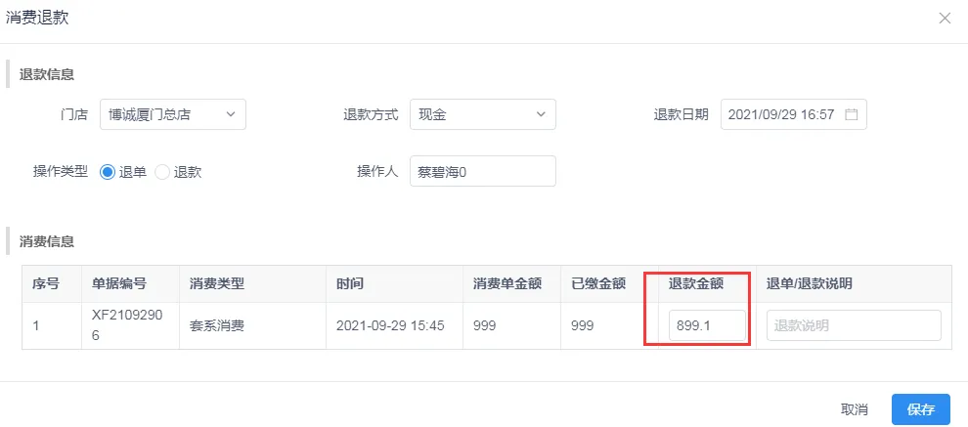This screenshot has width=968, height=427.
Task: Open the 门店 dropdown showing 博诚厦门总店
Action: click(x=164, y=114)
